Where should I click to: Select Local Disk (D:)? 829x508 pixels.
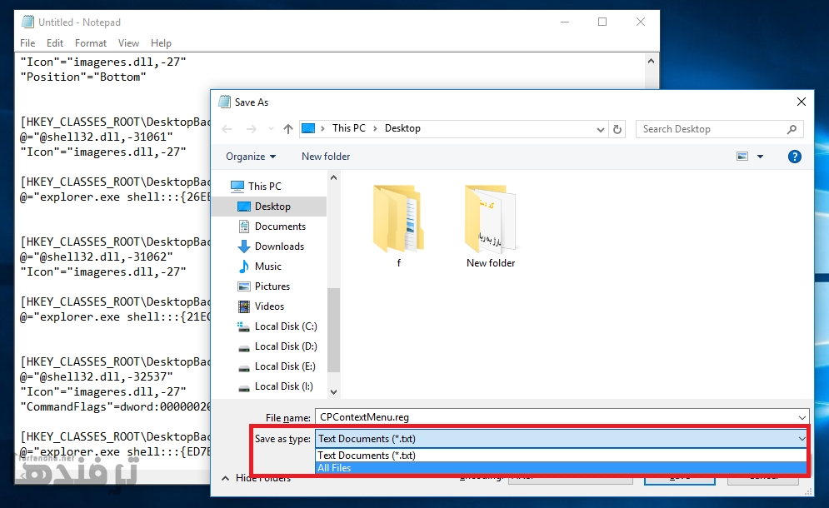click(x=286, y=346)
